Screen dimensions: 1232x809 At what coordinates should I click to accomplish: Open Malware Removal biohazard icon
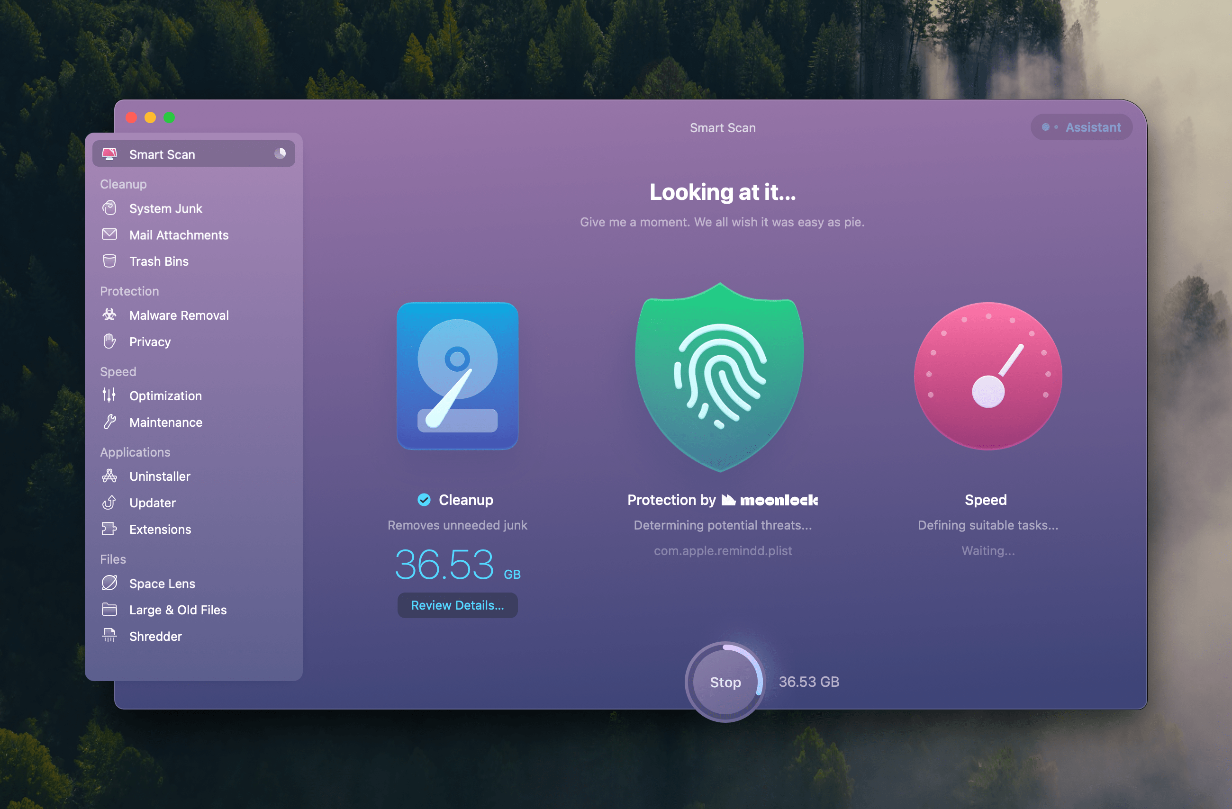coord(109,315)
